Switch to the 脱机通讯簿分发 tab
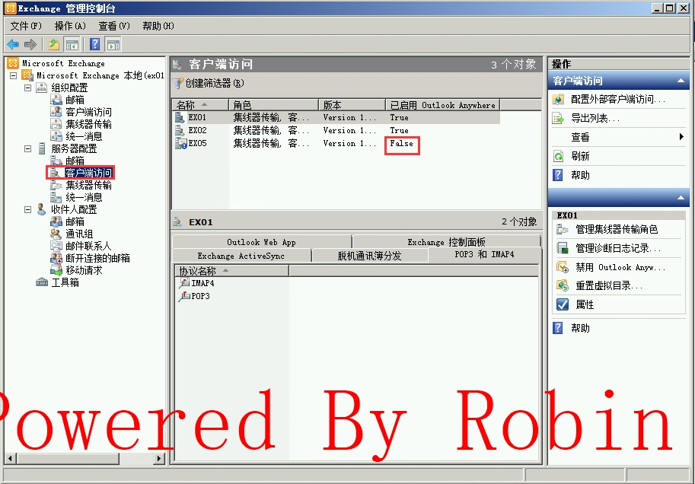Viewport: 695px width, 484px height. (370, 256)
